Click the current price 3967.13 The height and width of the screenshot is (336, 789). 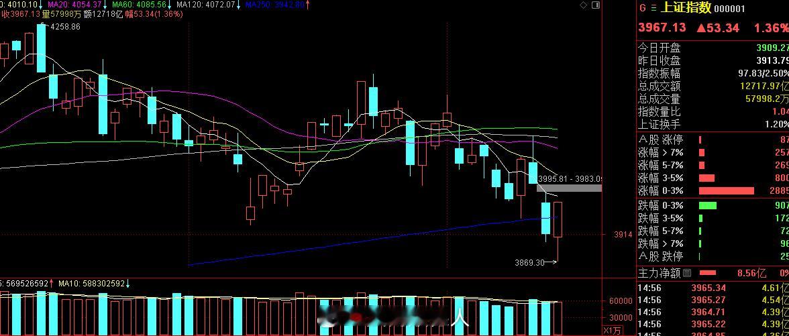[662, 27]
